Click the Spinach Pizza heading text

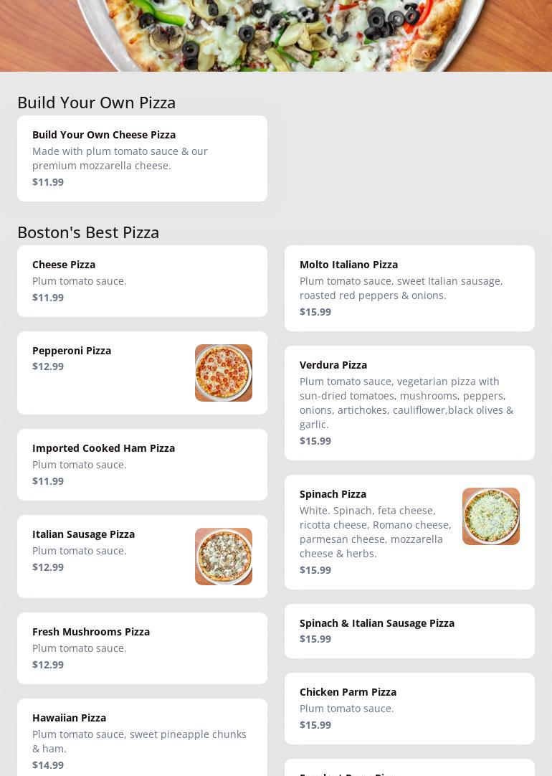point(333,494)
